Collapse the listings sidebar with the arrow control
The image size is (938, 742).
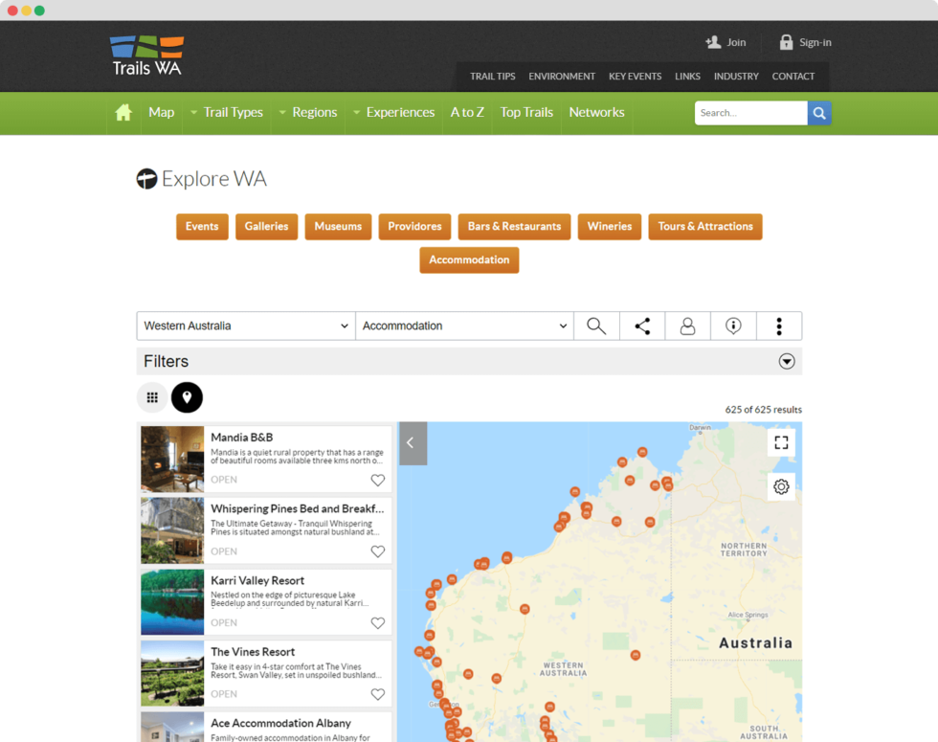412,442
